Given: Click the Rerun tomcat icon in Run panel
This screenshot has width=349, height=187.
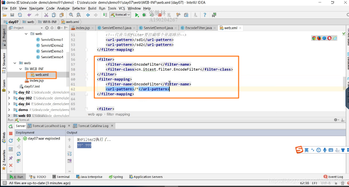Looking at the screenshot, I should click(x=11, y=127).
